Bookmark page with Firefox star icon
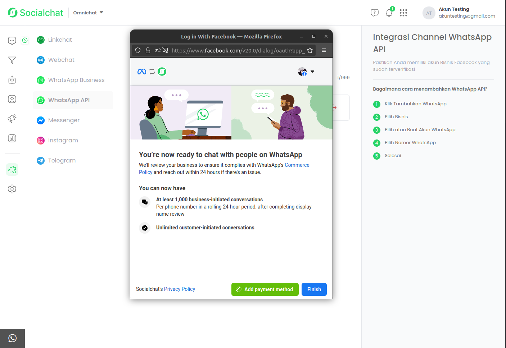 [x=310, y=50]
